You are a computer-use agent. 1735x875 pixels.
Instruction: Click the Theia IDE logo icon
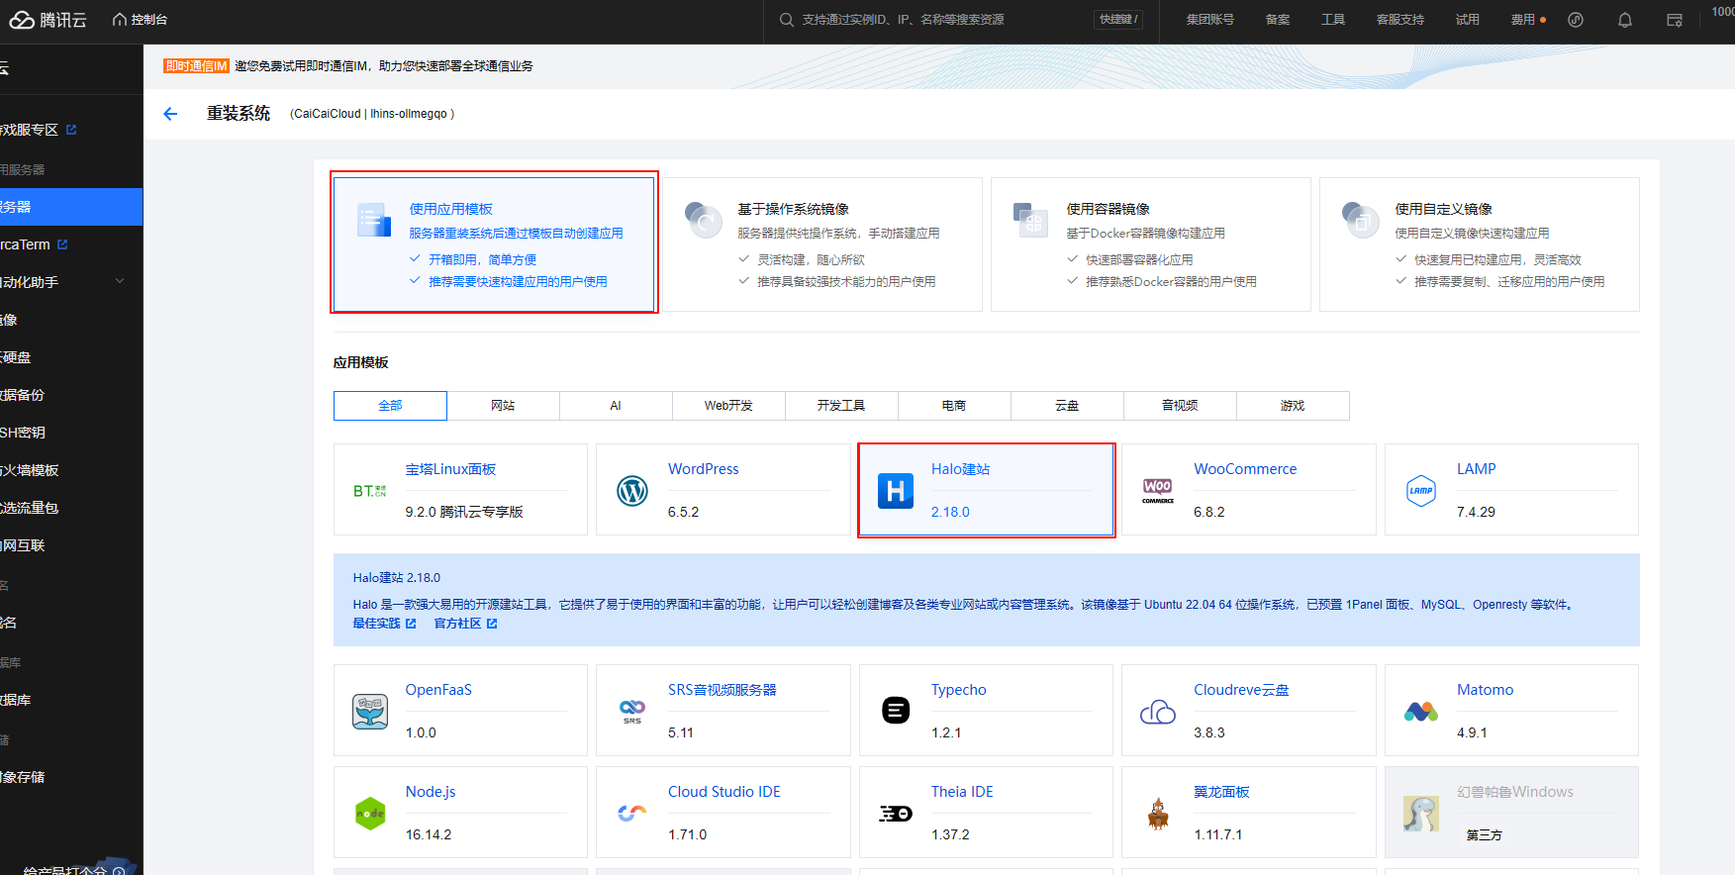click(896, 814)
